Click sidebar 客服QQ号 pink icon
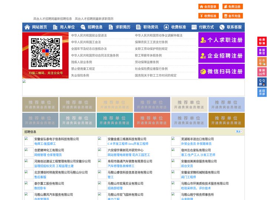Viewport: 267px width, 200px height. pyautogui.click(x=262, y=72)
